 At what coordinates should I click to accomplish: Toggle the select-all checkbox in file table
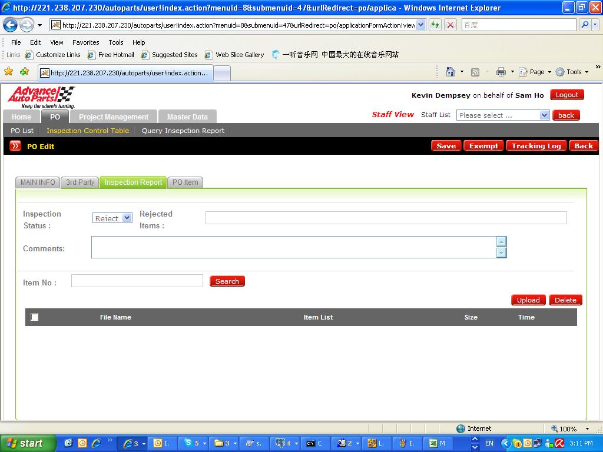point(35,317)
